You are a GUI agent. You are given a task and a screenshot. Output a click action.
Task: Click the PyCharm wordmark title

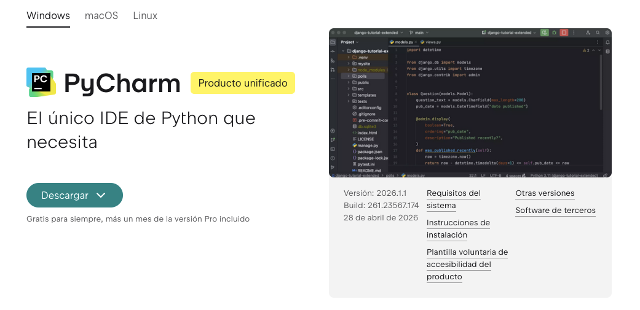point(122,83)
